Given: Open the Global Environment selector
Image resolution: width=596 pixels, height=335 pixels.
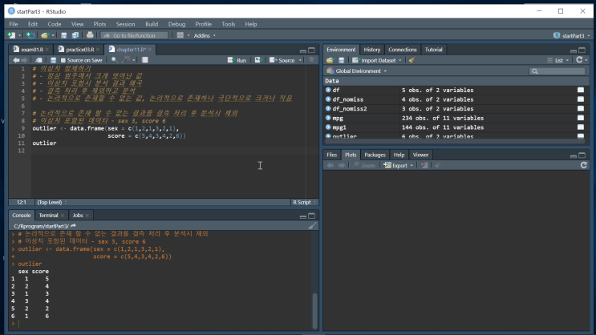Looking at the screenshot, I should point(356,71).
